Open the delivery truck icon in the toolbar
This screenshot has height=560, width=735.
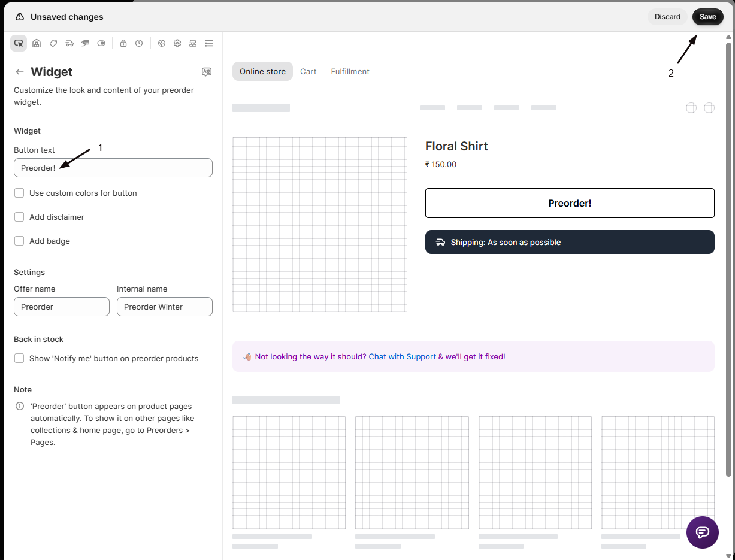coord(69,43)
